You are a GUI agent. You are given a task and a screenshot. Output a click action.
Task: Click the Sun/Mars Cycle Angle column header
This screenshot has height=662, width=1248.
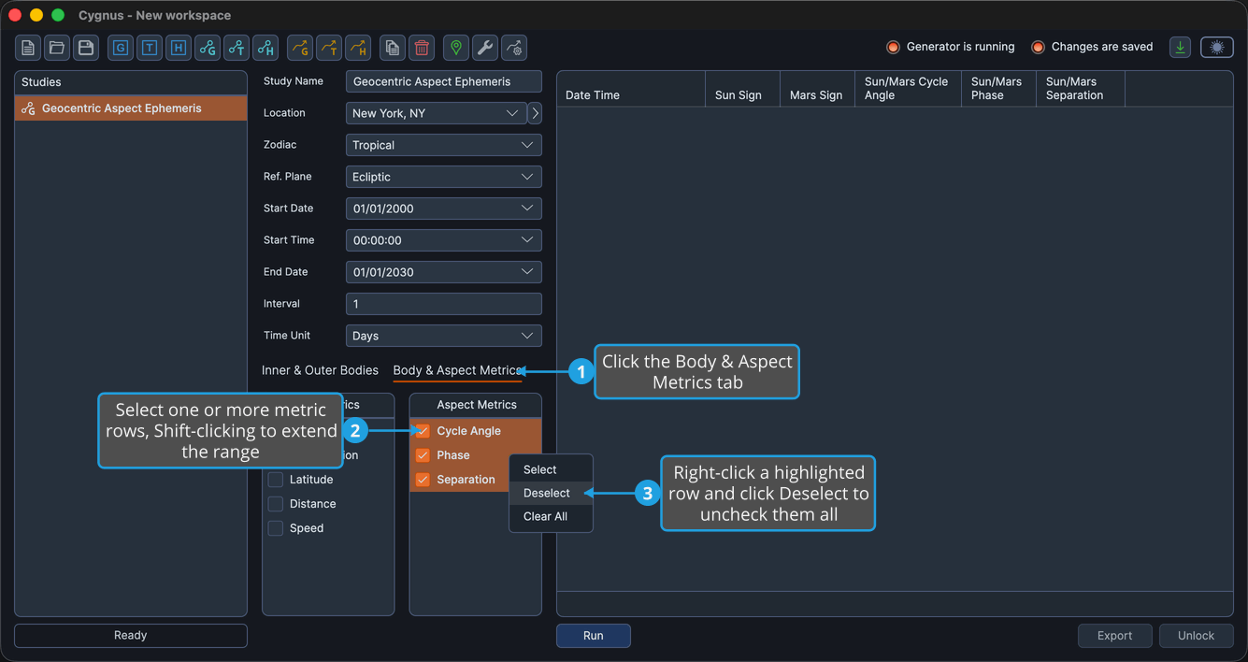tap(909, 89)
